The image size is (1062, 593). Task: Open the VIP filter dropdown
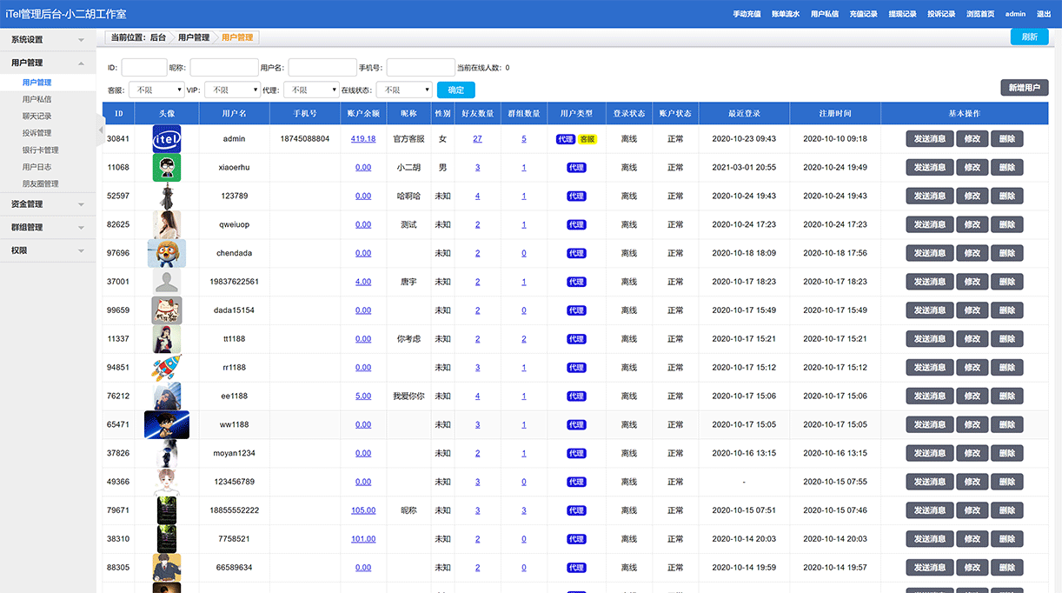232,90
